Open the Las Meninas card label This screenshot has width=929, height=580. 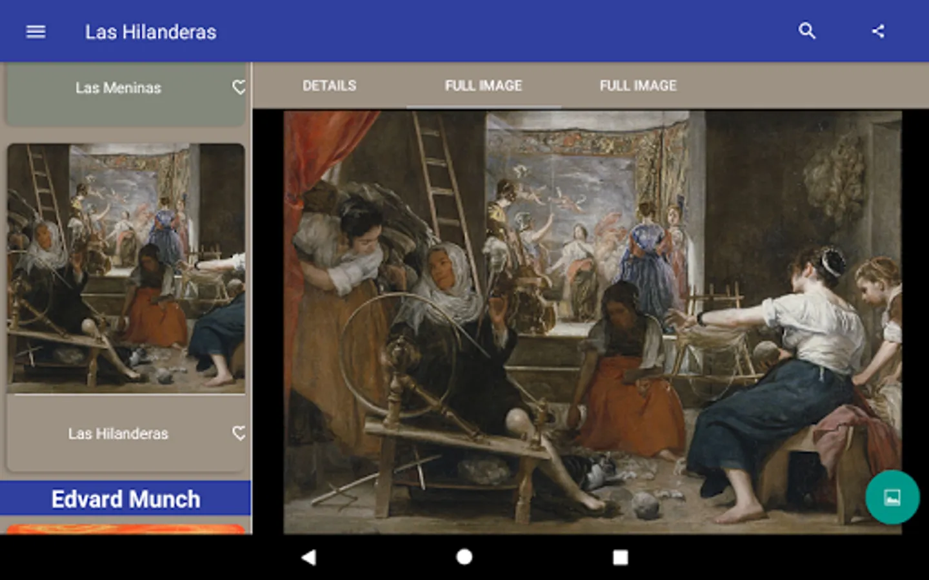(x=118, y=88)
